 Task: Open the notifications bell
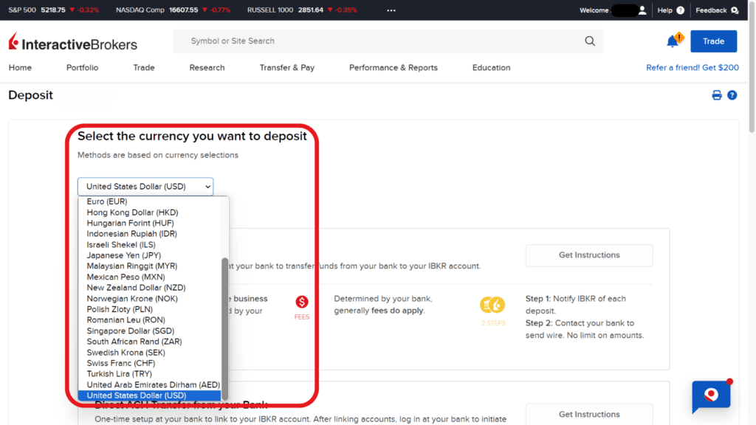(x=673, y=41)
